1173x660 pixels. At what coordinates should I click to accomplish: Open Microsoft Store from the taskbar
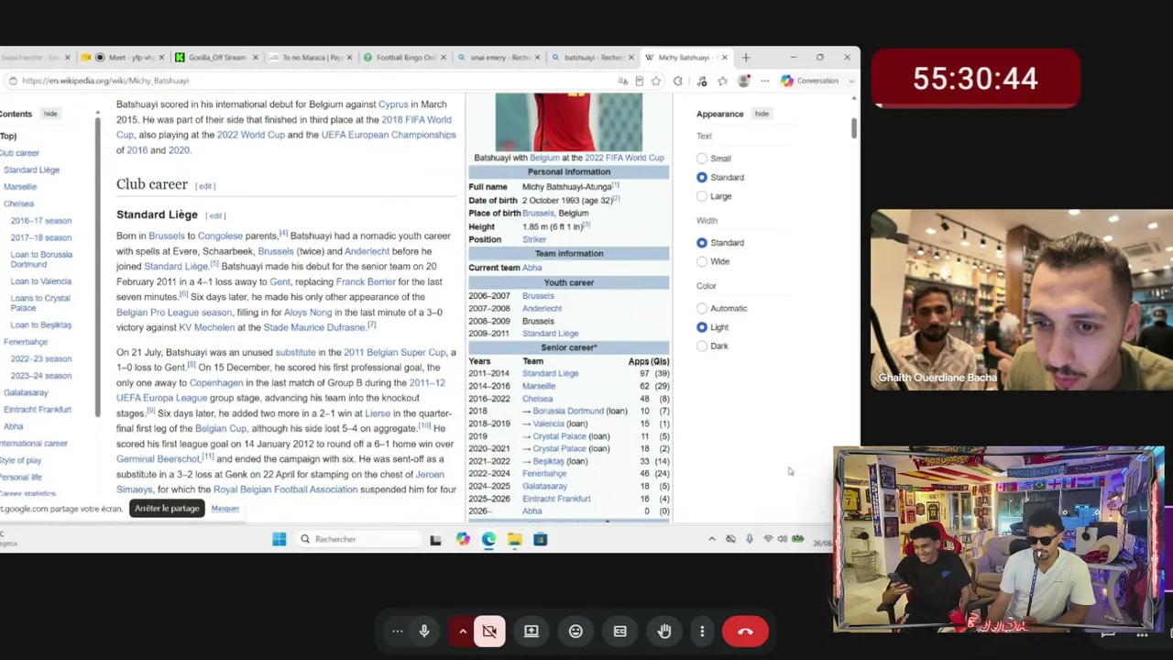pyautogui.click(x=541, y=539)
